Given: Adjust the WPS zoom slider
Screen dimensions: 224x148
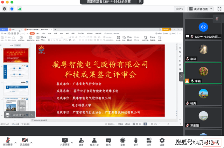Looking at the screenshot, I should (x=168, y=124).
